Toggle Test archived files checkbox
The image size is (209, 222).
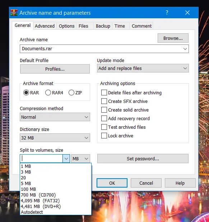(x=104, y=127)
